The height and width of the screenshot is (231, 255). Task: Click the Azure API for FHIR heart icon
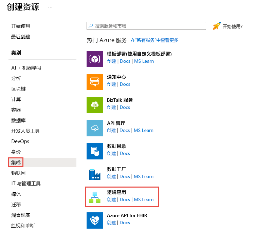pyautogui.click(x=95, y=220)
